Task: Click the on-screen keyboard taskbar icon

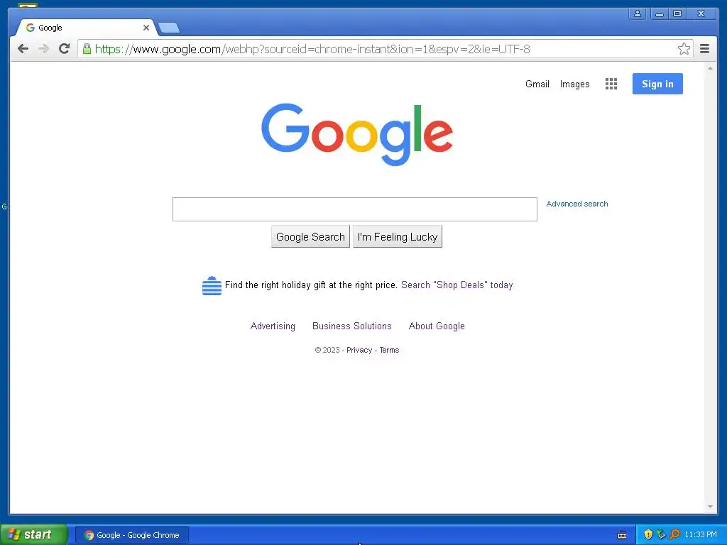Action: [x=622, y=535]
